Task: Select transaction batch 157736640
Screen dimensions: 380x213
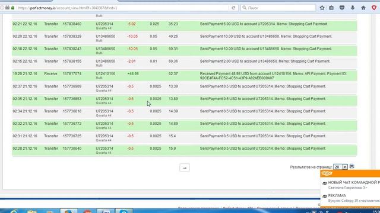Action: 72,149
